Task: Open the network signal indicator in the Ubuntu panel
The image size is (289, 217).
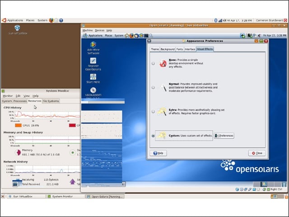Action: point(220,20)
